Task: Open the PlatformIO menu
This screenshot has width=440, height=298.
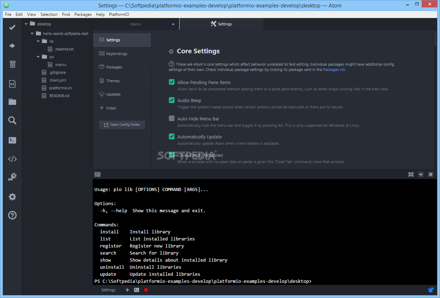Action: point(119,14)
